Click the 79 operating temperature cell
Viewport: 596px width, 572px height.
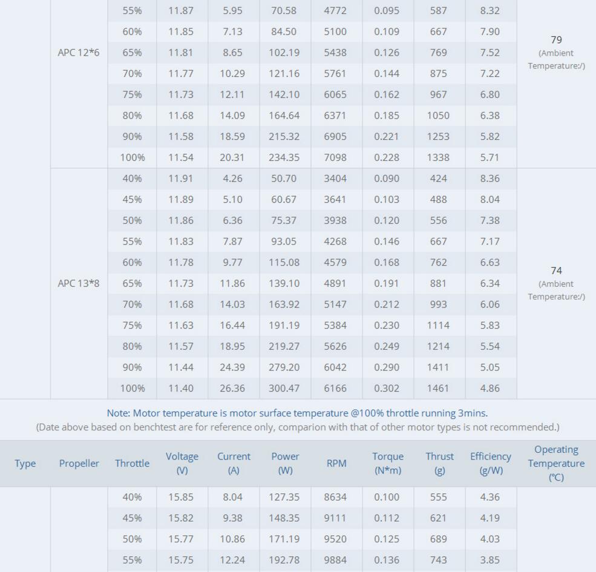(556, 40)
